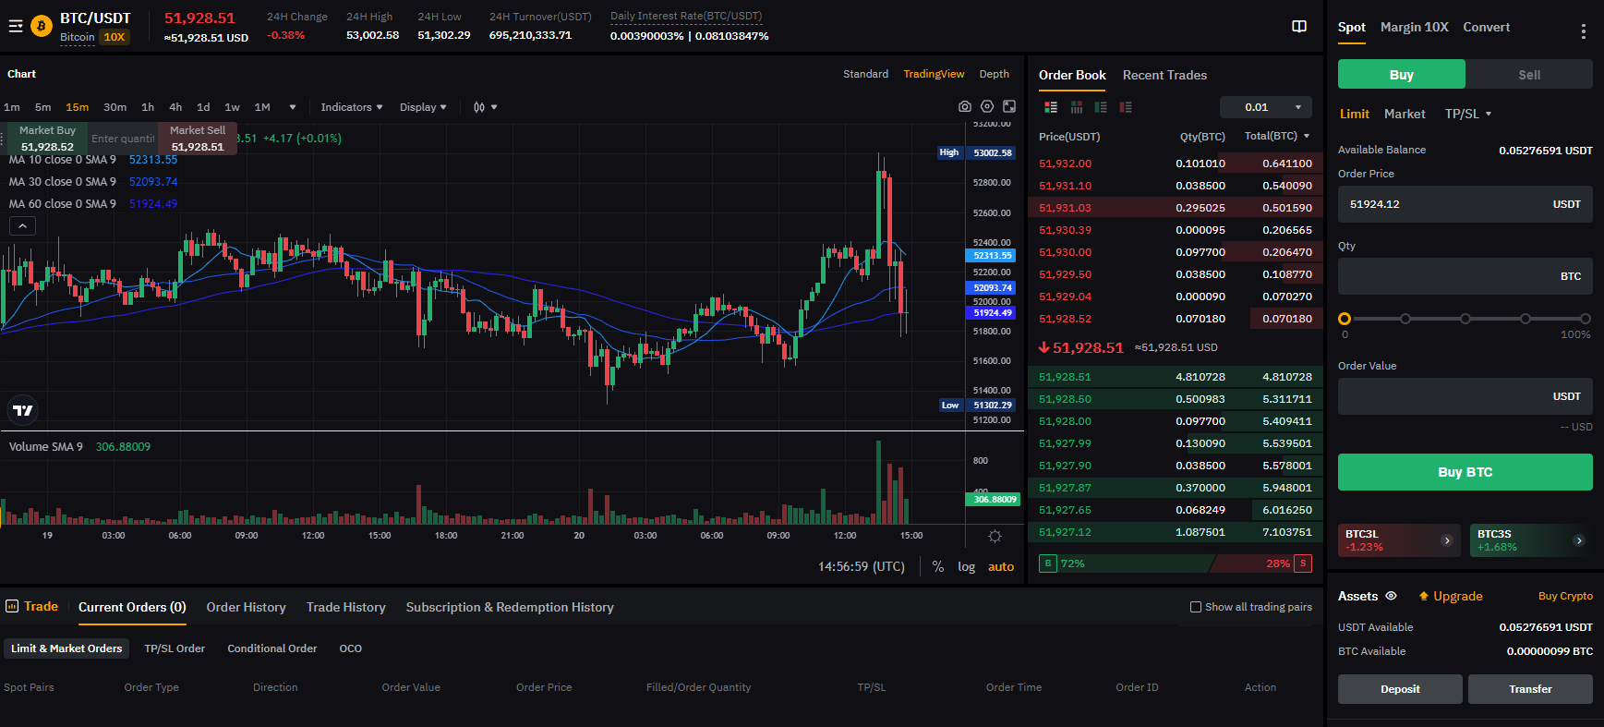
Task: Open the Total(BTC) column dropdown
Action: coord(1277,136)
